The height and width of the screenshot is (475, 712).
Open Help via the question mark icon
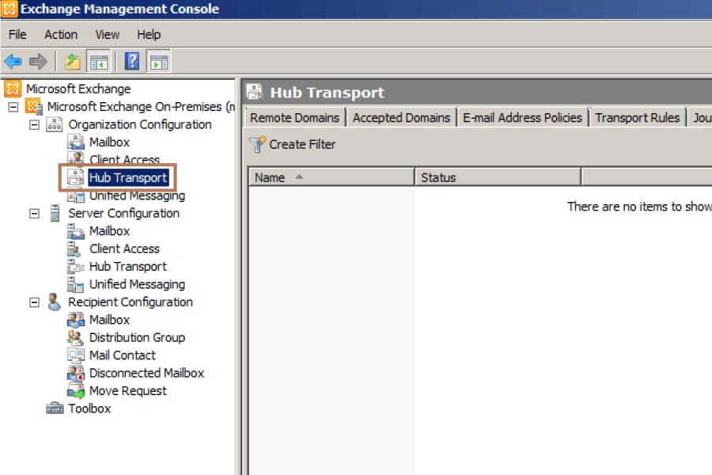tap(132, 61)
